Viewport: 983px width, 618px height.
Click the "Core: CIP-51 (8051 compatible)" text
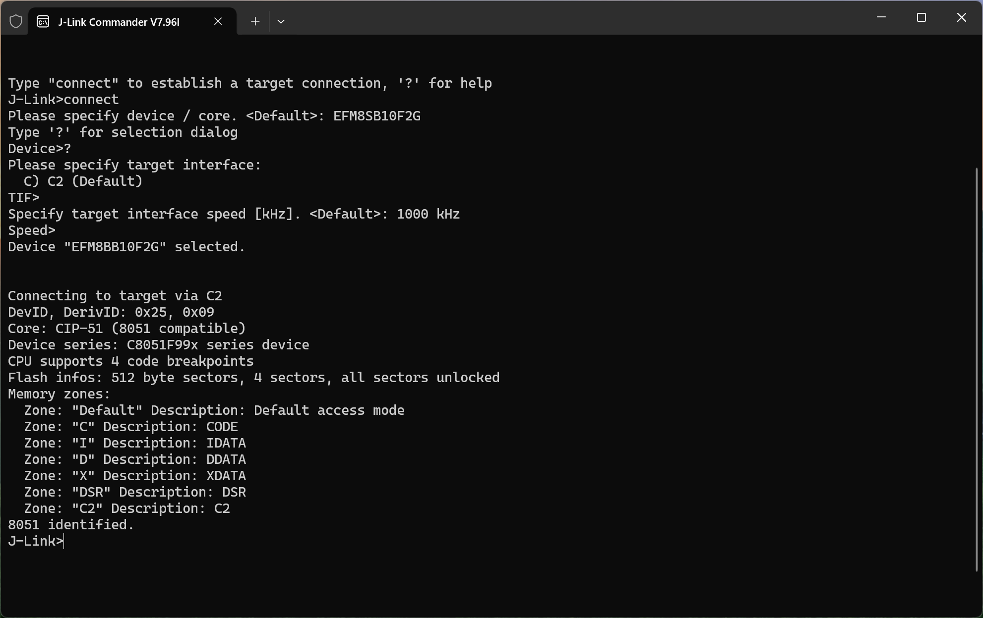[x=127, y=329]
